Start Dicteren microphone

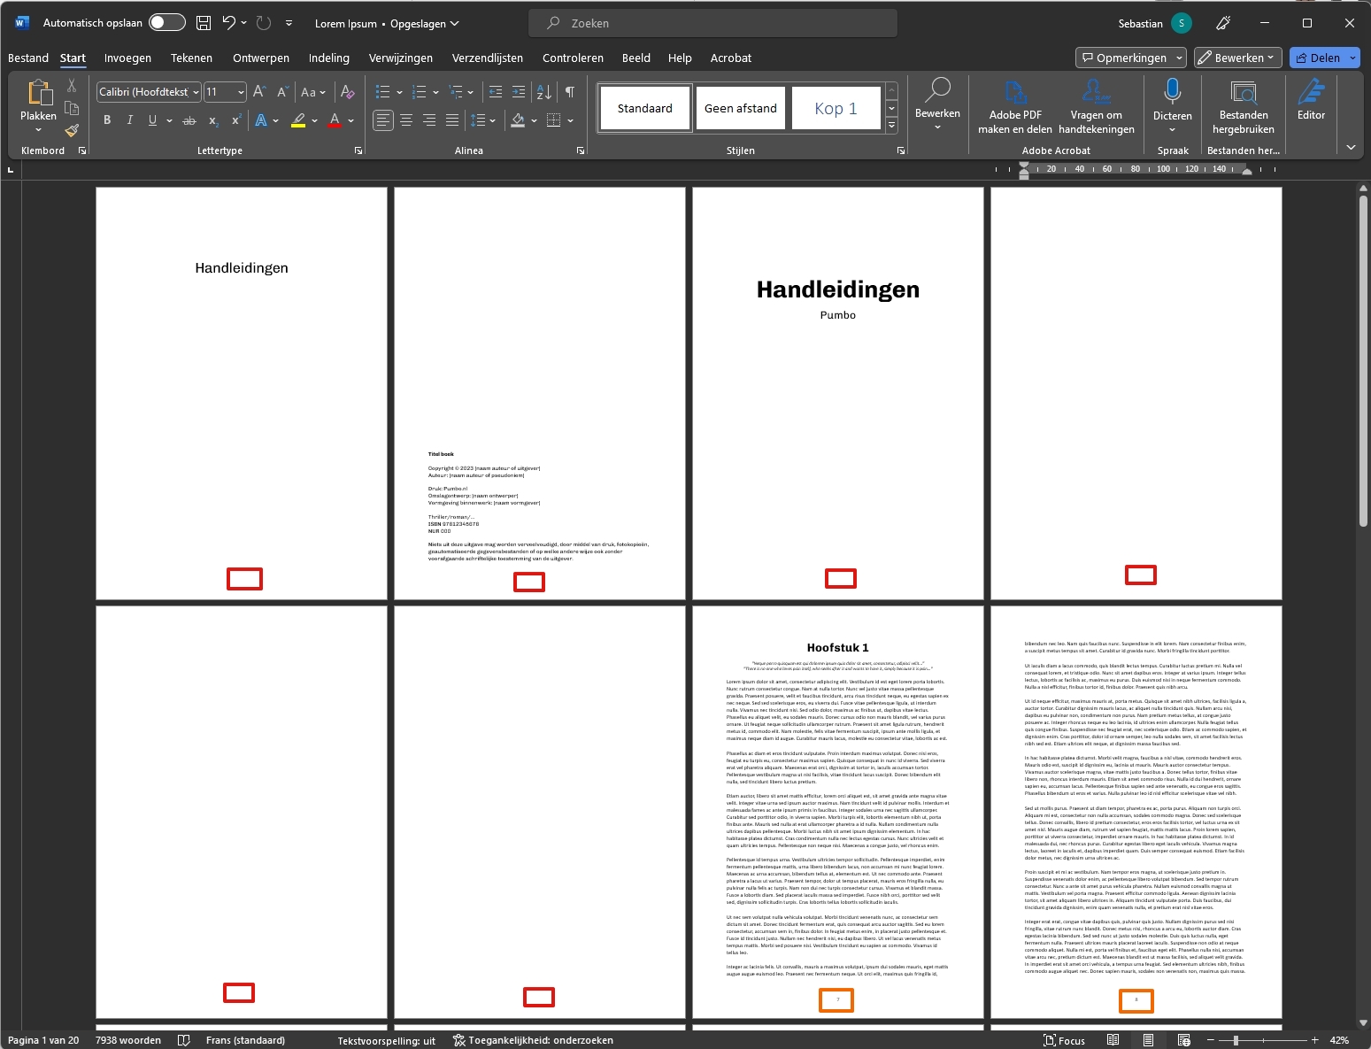(x=1173, y=104)
